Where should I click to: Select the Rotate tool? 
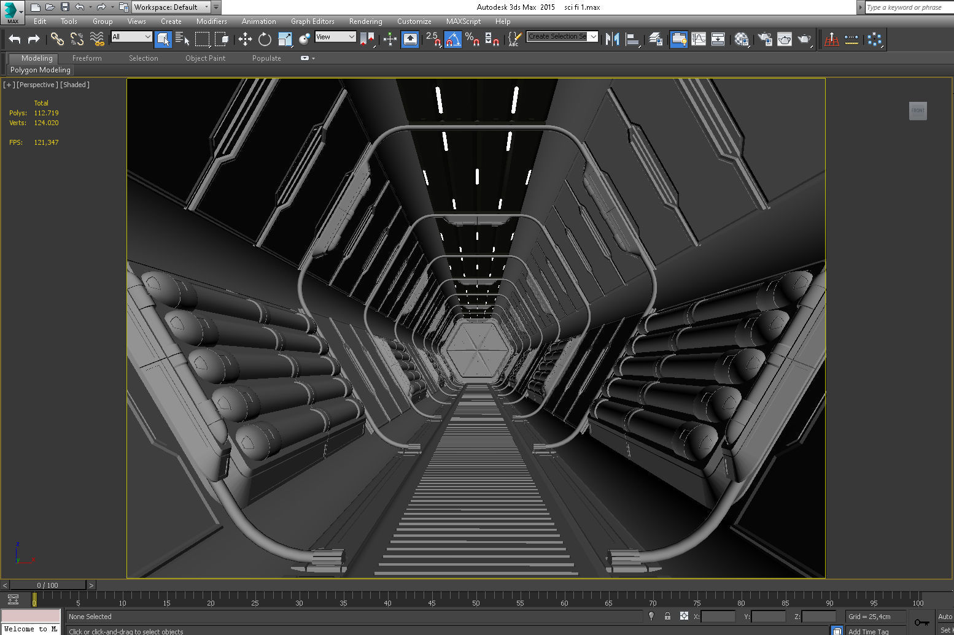[x=265, y=39]
